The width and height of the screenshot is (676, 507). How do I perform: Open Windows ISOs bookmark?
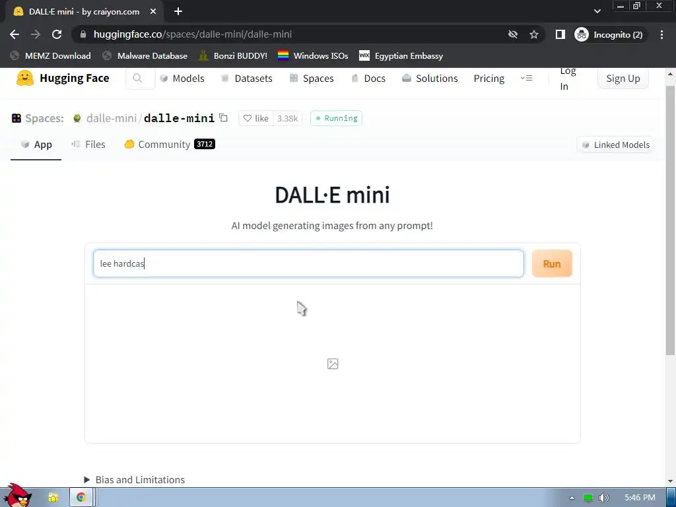[x=313, y=55]
